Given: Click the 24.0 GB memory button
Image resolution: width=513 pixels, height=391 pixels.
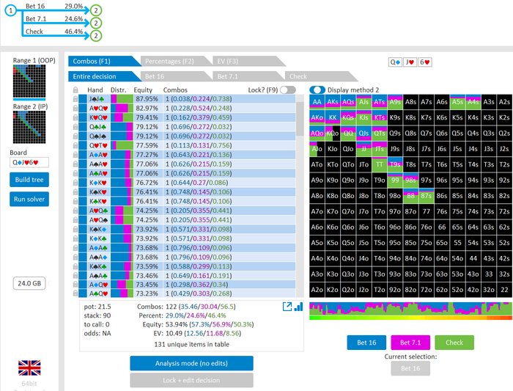Looking at the screenshot, I should coord(29,283).
